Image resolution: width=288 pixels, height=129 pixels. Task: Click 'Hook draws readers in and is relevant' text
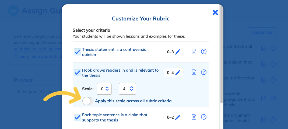click(120, 73)
